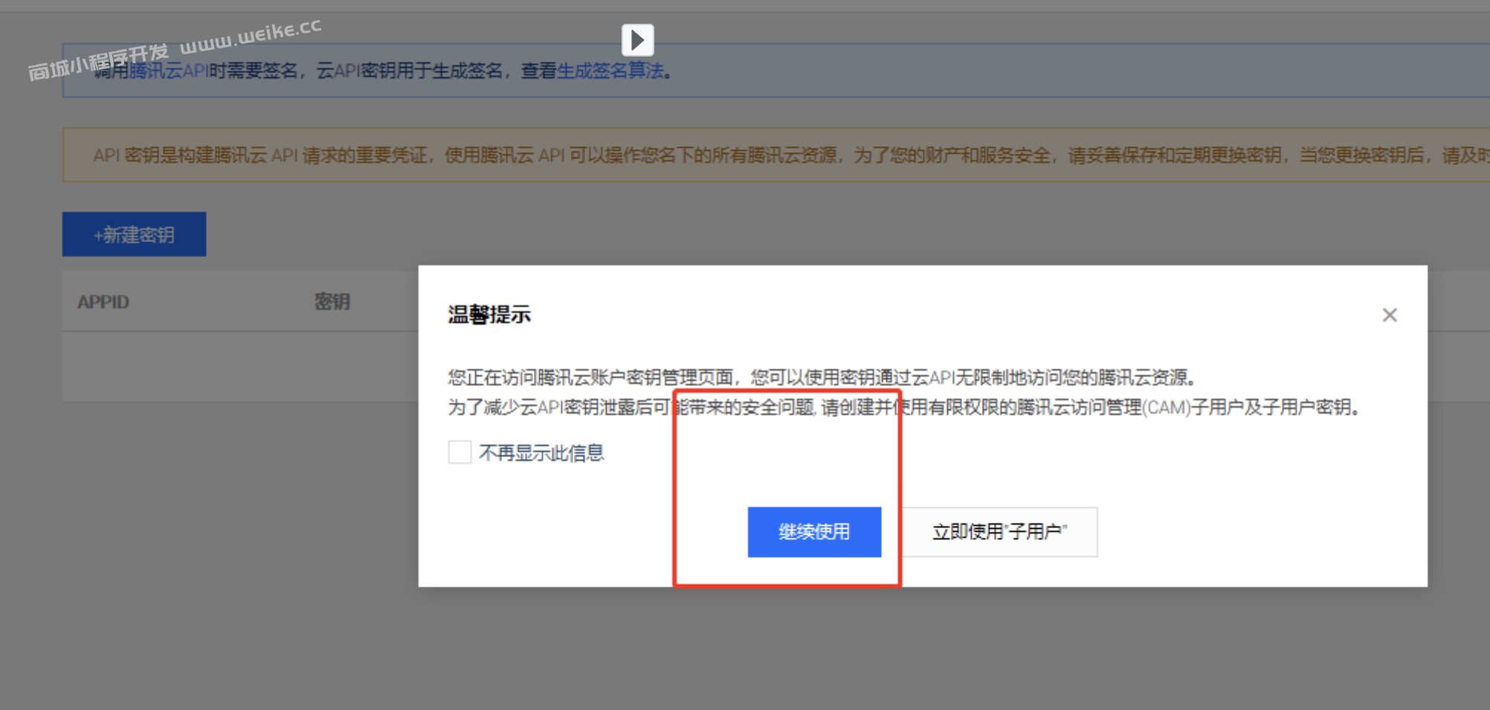
Task: Open the 腾讯云API link
Action: pos(169,71)
